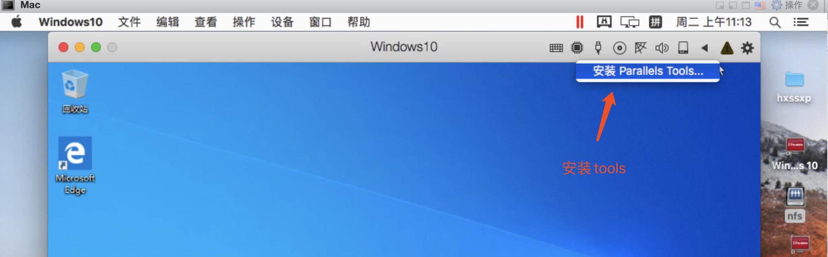Viewport: 828px width, 257px height.
Task: Click the hard disk drive icon
Action: coord(683,48)
